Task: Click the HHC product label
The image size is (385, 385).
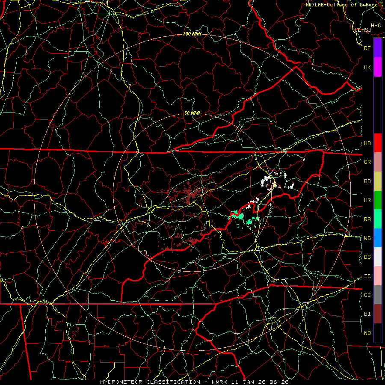Action: (376, 26)
